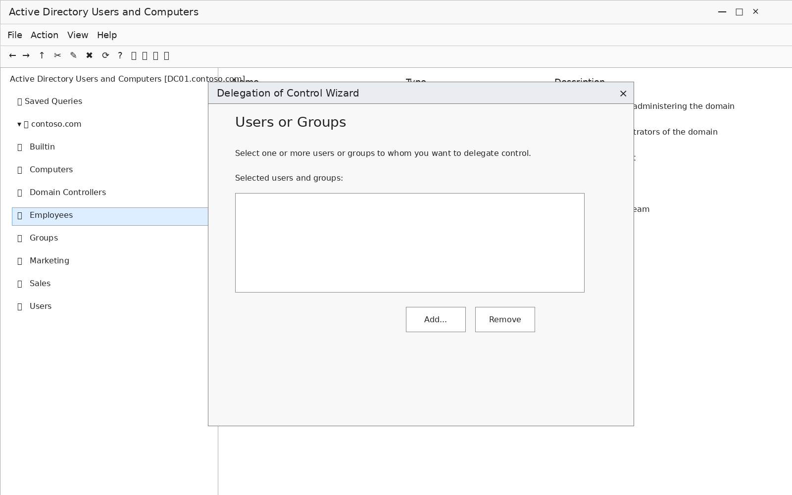Image resolution: width=792 pixels, height=495 pixels.
Task: Click the scissors cut icon in toolbar
Action: tap(58, 55)
